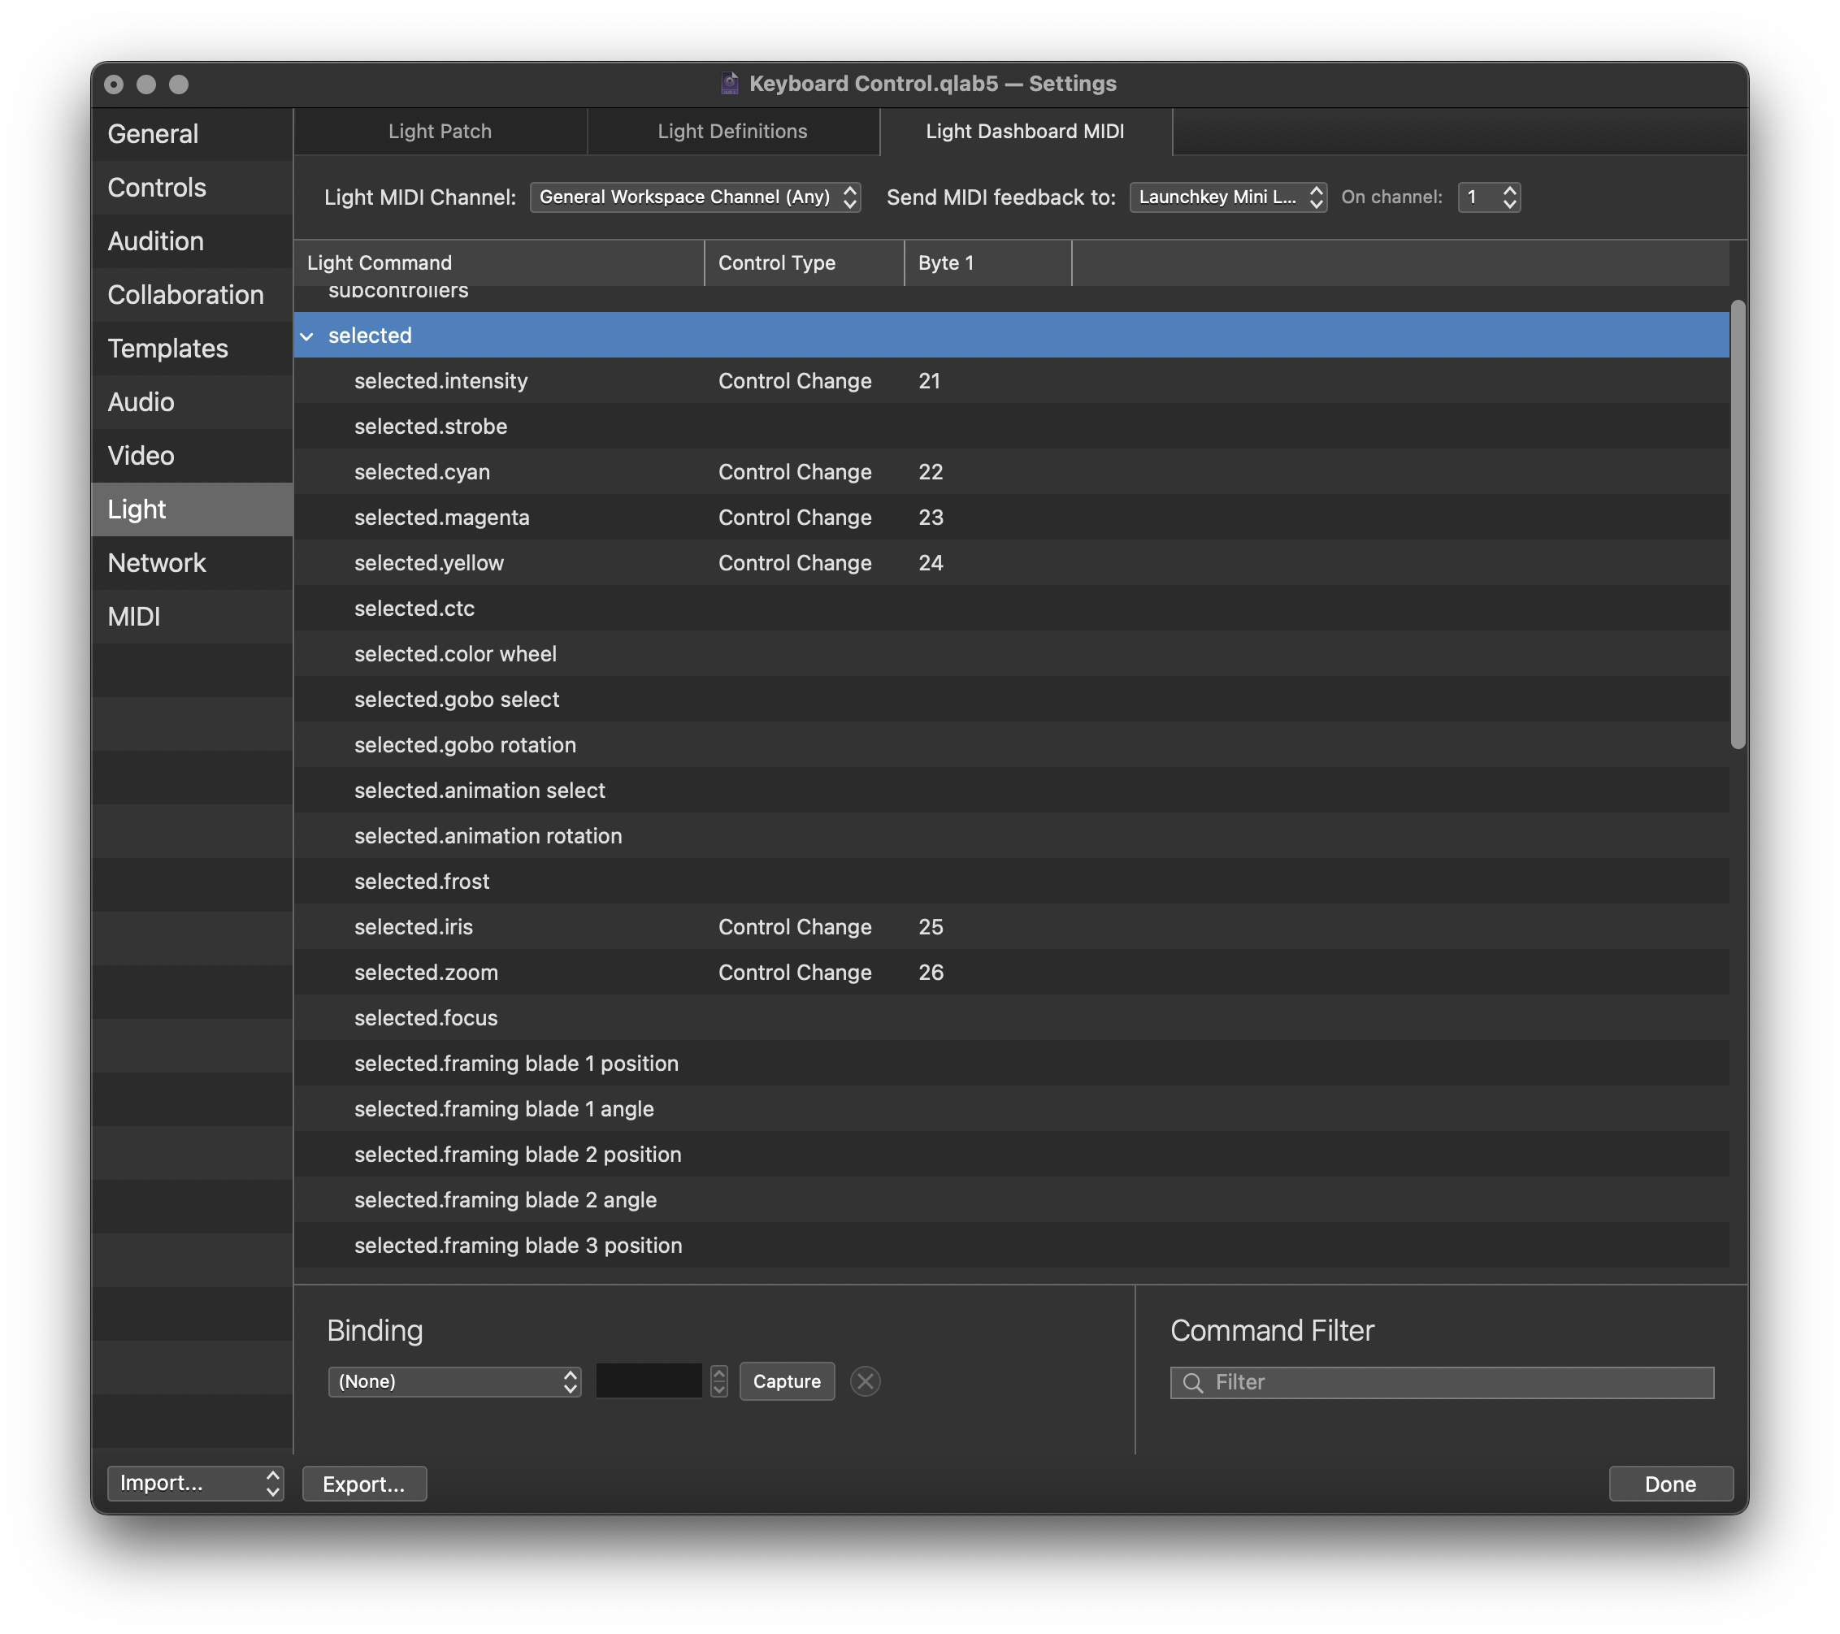This screenshot has width=1840, height=1634.
Task: Click the vertical scrollbar of the command list
Action: point(1737,522)
